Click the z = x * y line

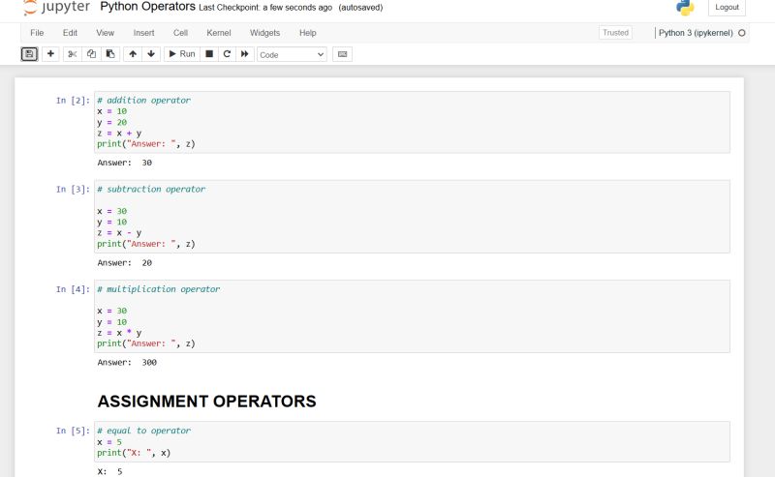point(119,333)
